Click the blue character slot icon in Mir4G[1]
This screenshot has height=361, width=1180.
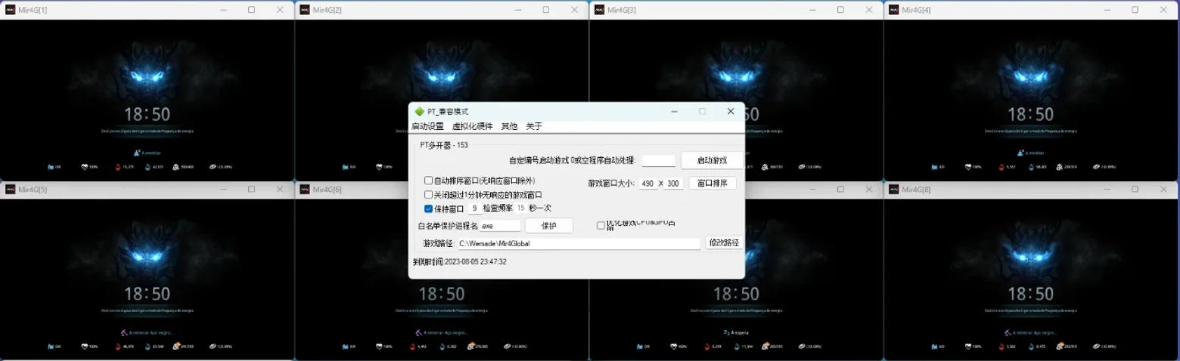pyautogui.click(x=51, y=167)
